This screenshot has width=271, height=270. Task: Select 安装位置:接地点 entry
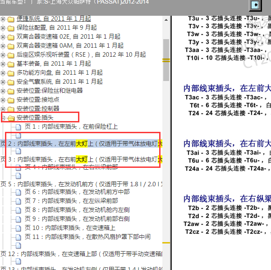tap(38, 99)
